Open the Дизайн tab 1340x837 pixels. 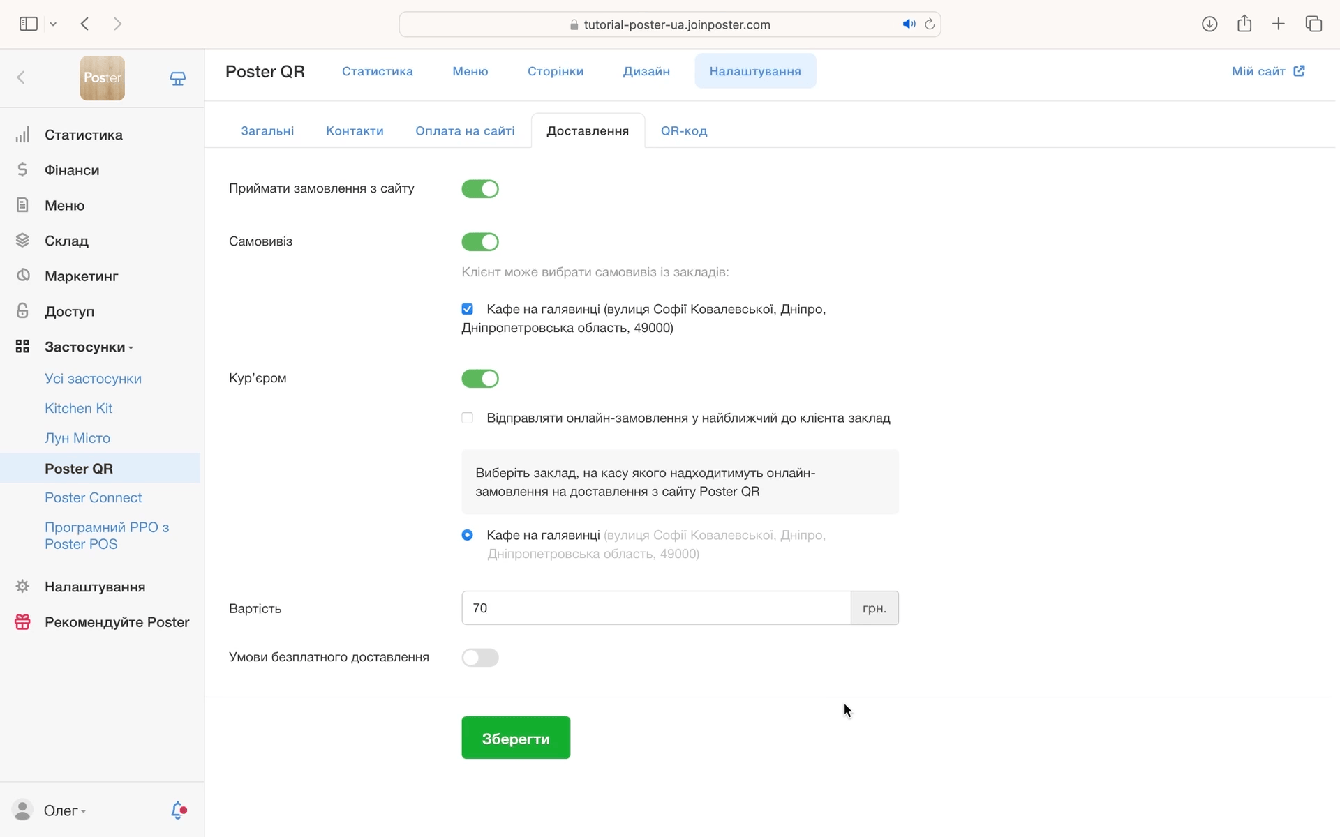tap(646, 71)
